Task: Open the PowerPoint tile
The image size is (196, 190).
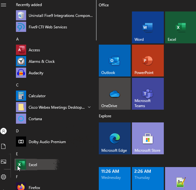Action: pyautogui.click(x=148, y=61)
